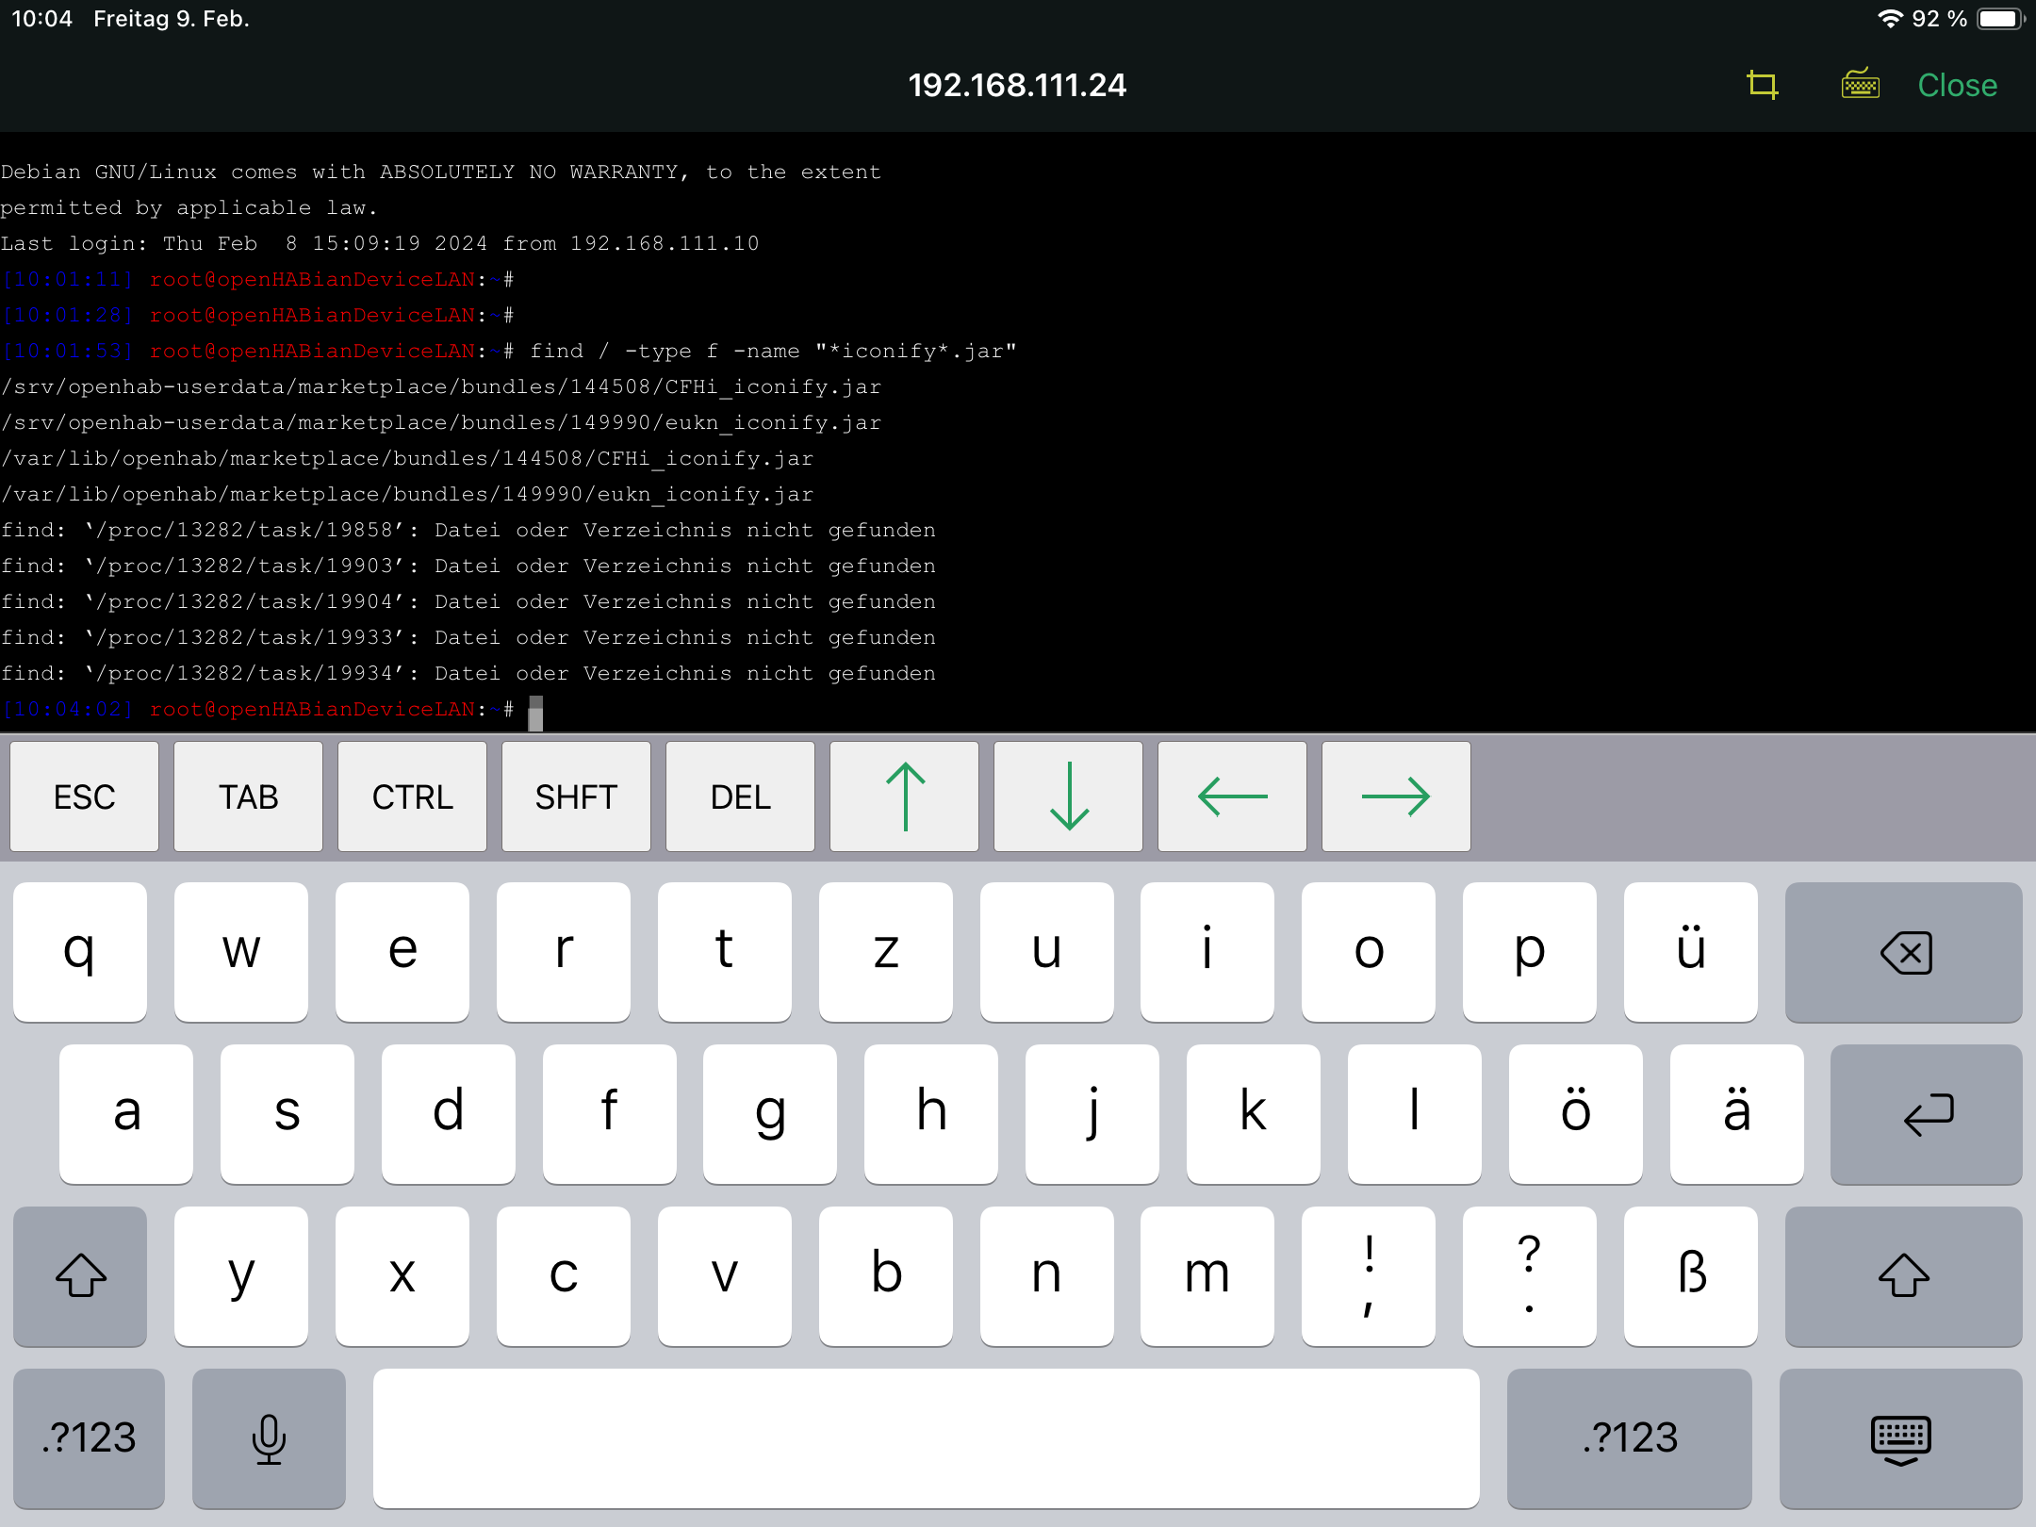Toggle the SHFT modifier key
This screenshot has height=1527, width=2036.
576,797
